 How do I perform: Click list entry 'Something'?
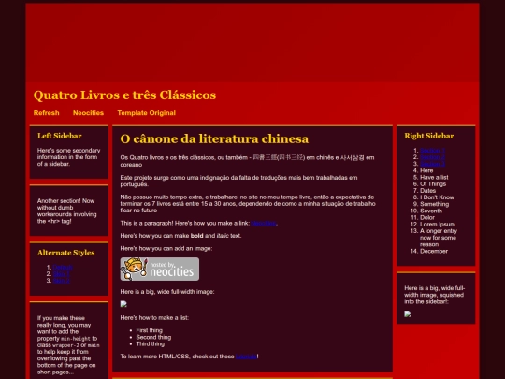[434, 204]
